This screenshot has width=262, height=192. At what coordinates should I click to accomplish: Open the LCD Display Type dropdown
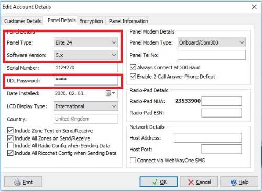click(86, 106)
